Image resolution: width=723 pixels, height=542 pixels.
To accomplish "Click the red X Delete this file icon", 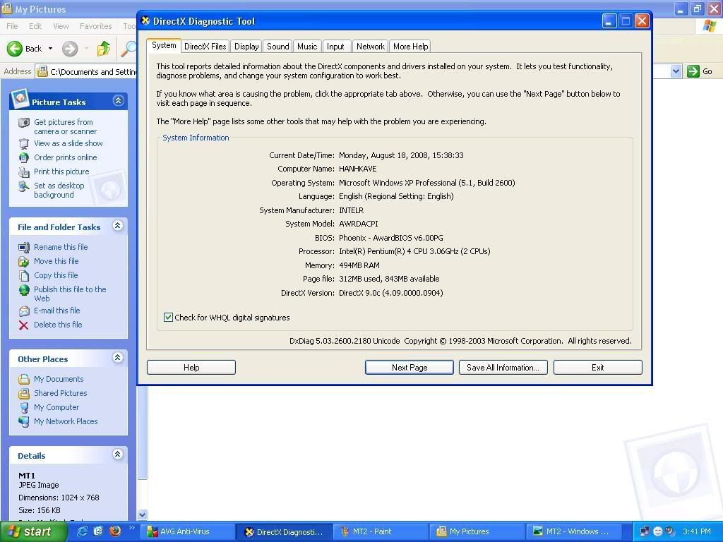I will (24, 325).
